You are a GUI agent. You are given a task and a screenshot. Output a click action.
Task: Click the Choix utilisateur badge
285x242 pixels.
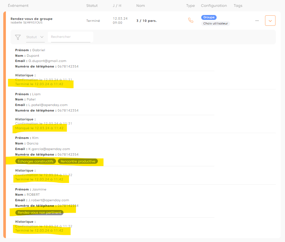point(215,23)
